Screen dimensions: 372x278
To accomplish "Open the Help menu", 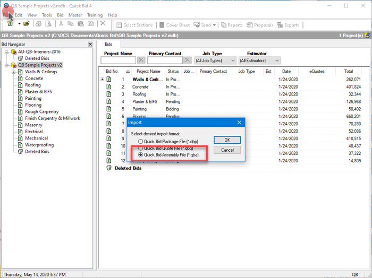I will 112,15.
